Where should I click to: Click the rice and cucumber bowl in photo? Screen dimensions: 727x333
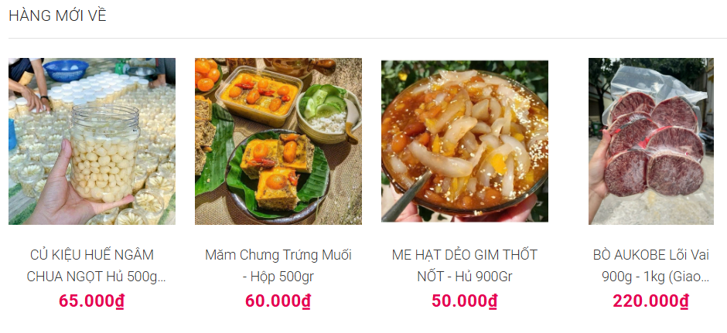328,113
